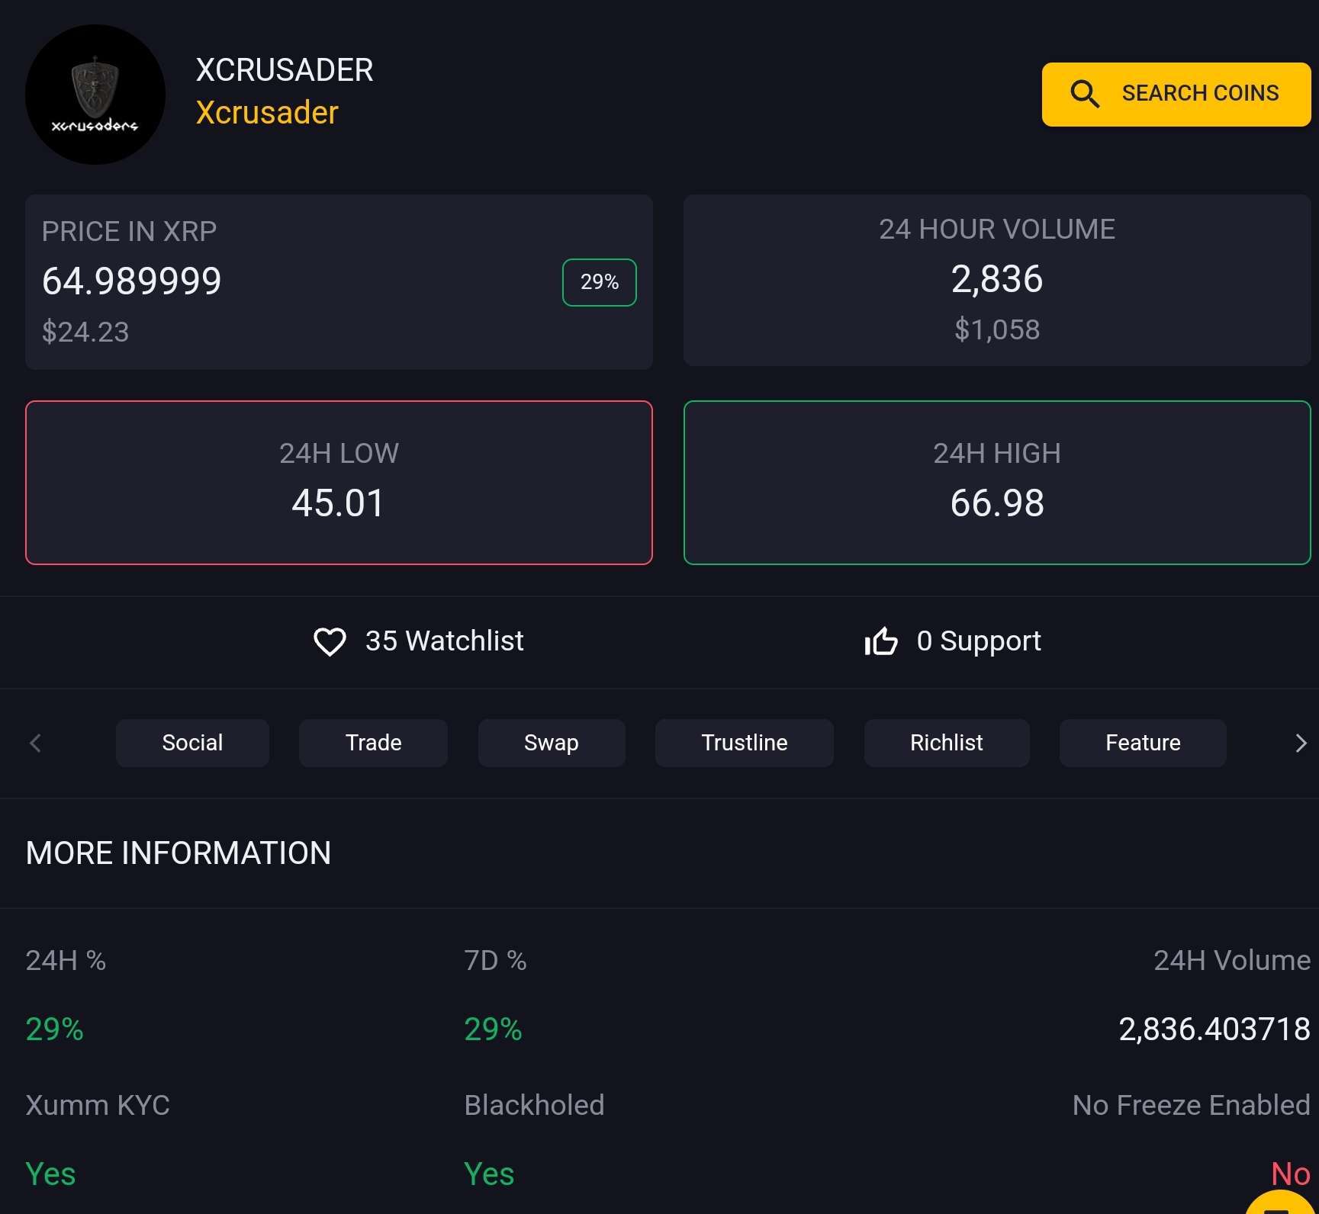Click the 24H Low label
Screen dimensions: 1319x1214
[339, 454]
